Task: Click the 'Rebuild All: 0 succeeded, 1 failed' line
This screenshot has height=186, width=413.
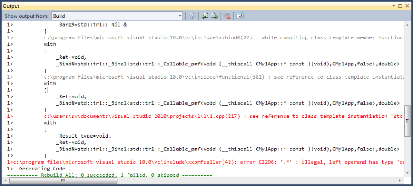Action: pos(110,175)
